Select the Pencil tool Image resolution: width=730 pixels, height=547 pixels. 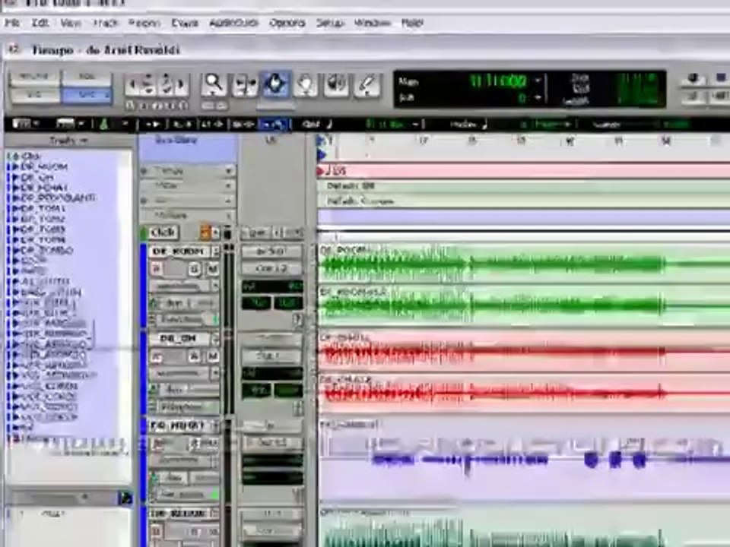(x=367, y=84)
